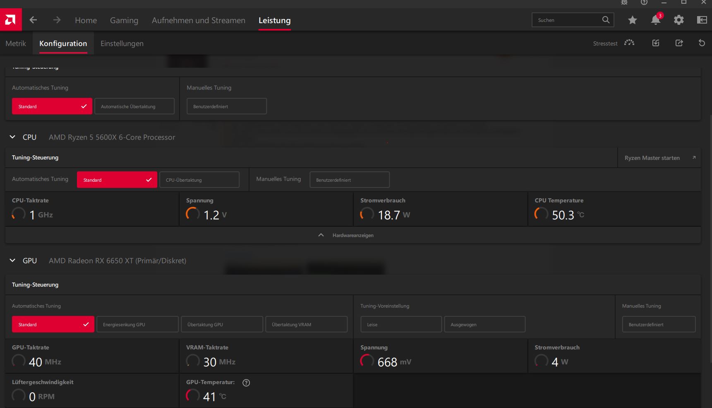712x408 pixels.
Task: Enable Übertaktung GPU
Action: point(222,324)
